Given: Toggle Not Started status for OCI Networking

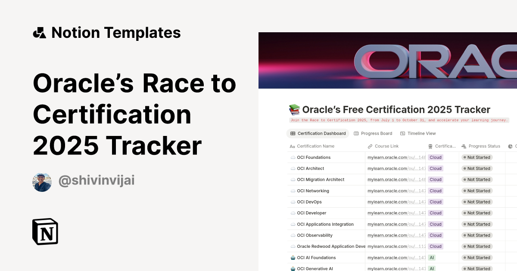Looking at the screenshot, I should (477, 191).
